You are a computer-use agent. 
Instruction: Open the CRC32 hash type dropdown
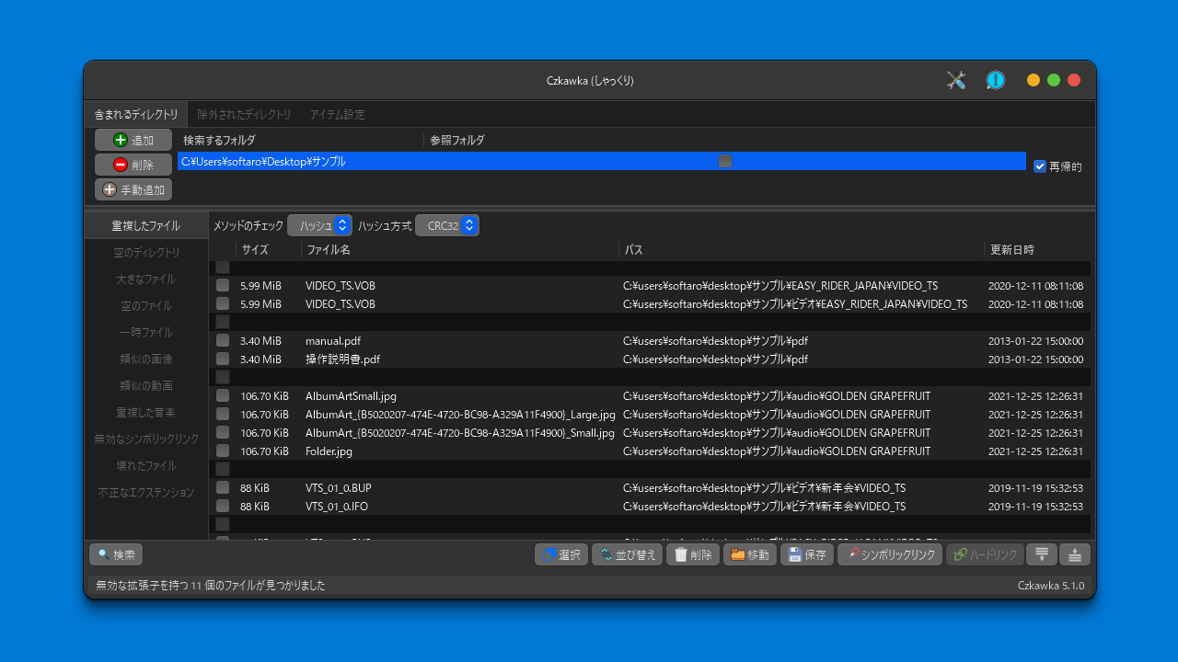click(447, 225)
